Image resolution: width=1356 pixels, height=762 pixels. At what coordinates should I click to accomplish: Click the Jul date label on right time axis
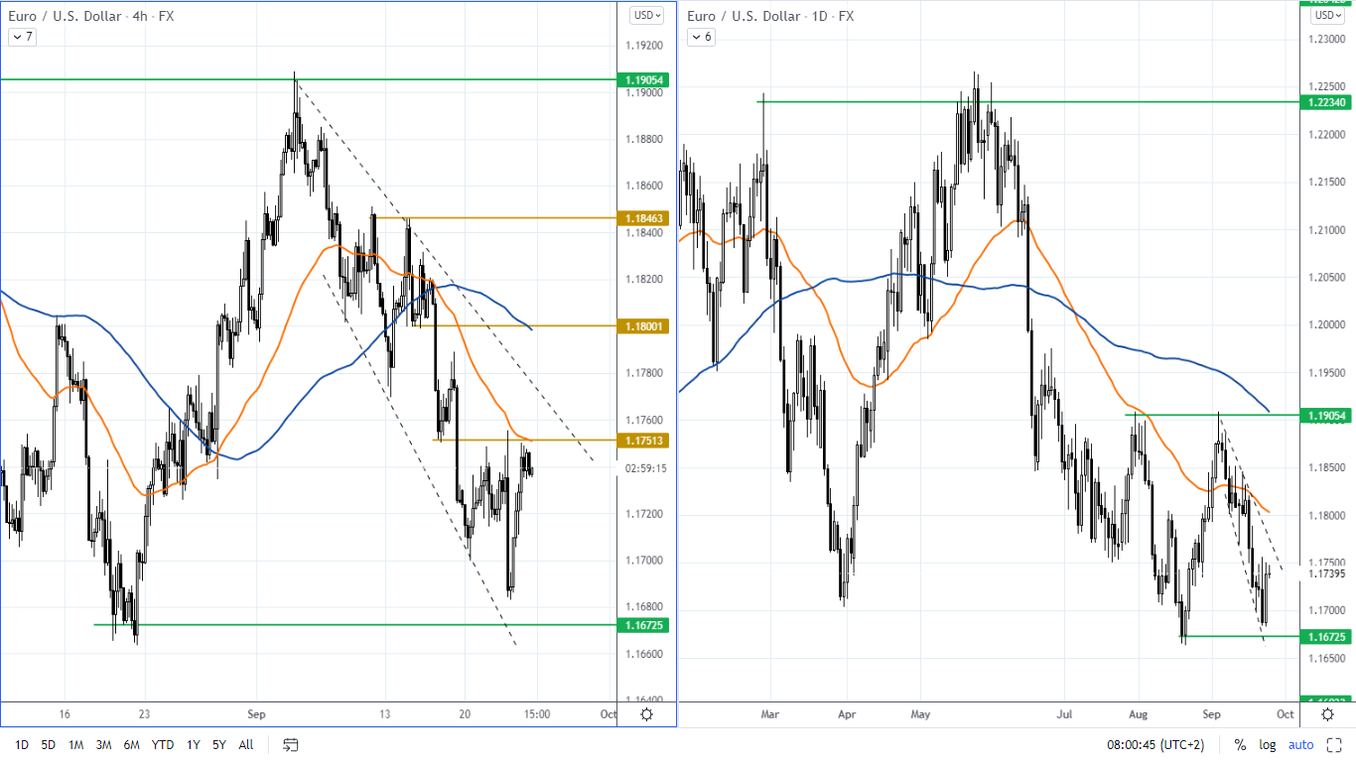(x=1063, y=714)
